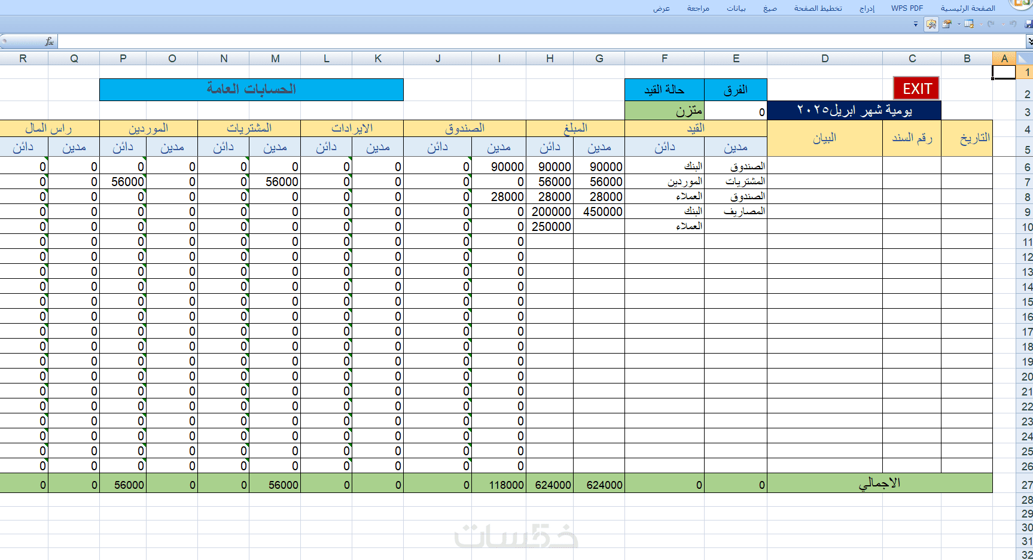Select the متزن status cell

click(665, 111)
